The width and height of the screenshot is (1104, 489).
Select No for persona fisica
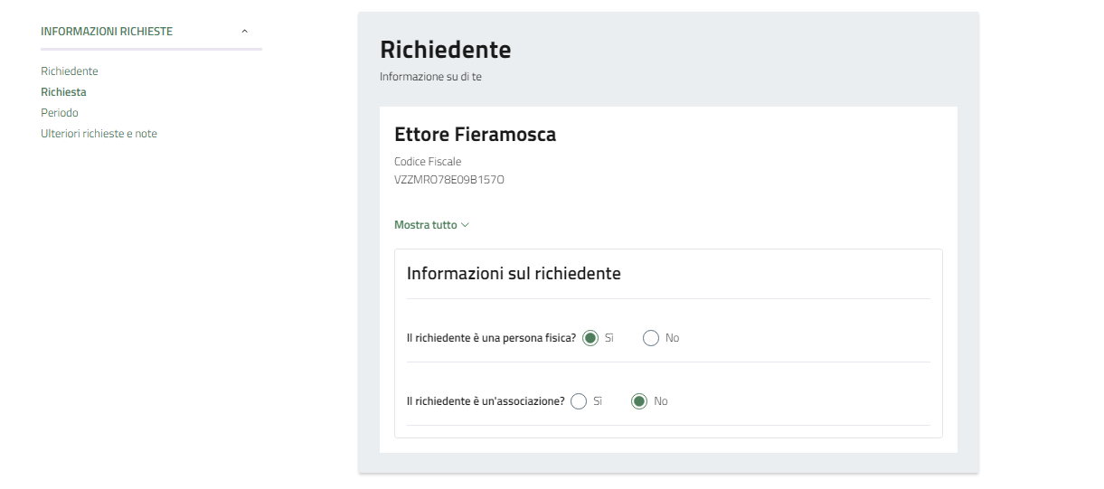pos(651,338)
